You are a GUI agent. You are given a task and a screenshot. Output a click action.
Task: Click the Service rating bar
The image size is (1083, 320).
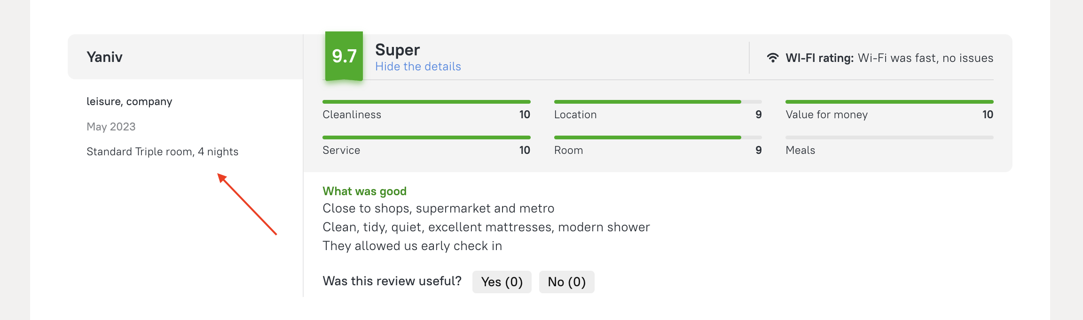click(426, 137)
